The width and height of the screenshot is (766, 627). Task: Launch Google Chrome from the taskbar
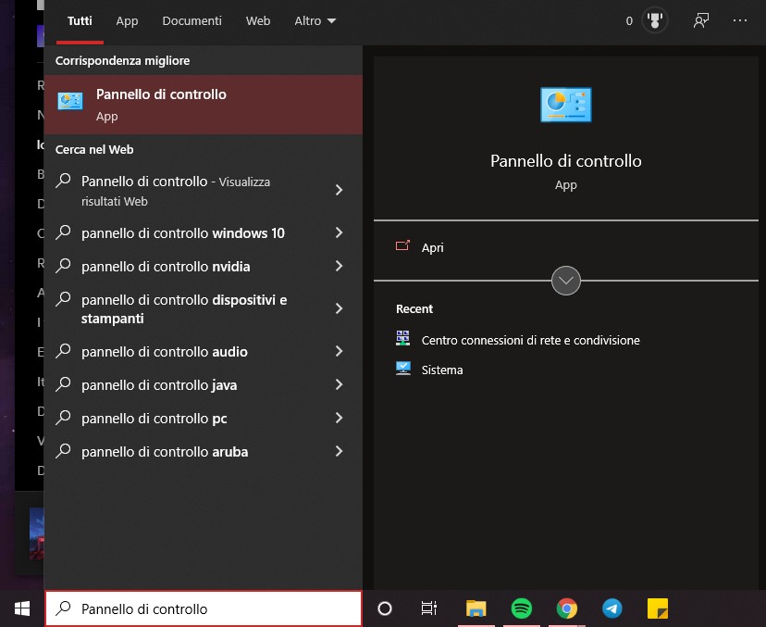coord(567,608)
